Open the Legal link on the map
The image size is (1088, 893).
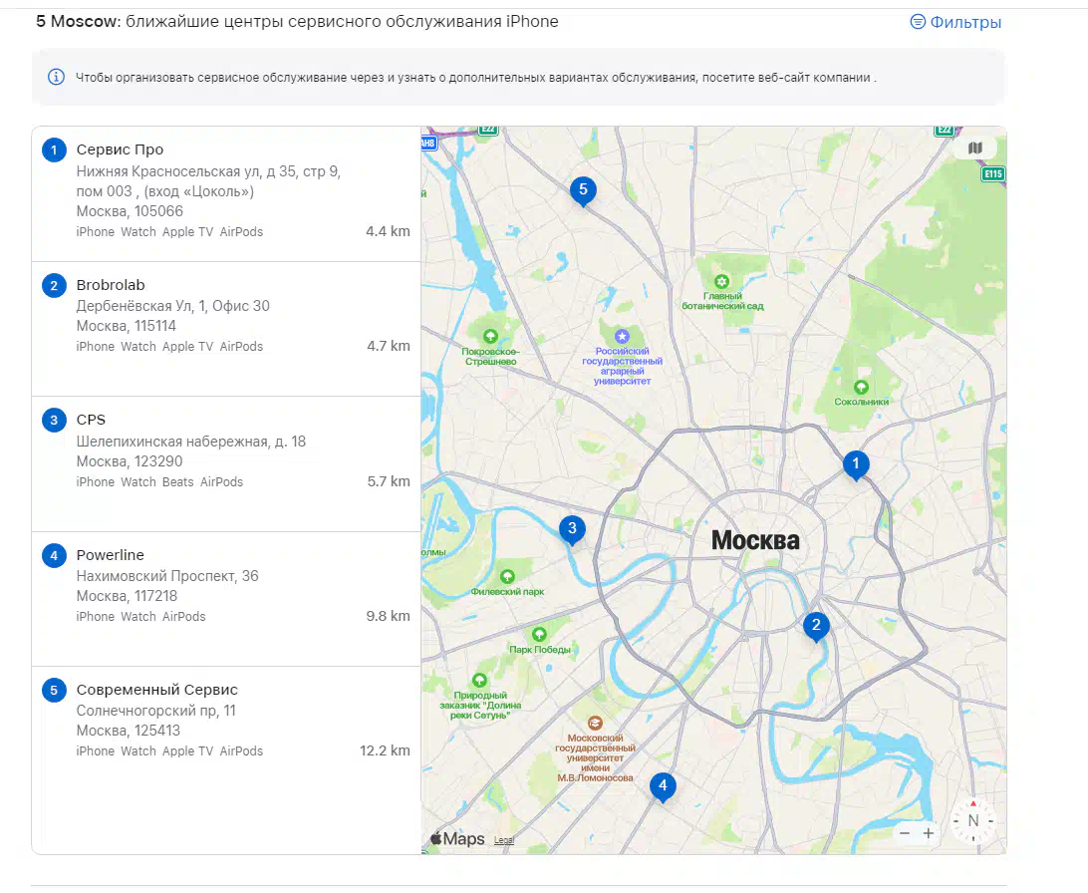[x=504, y=840]
